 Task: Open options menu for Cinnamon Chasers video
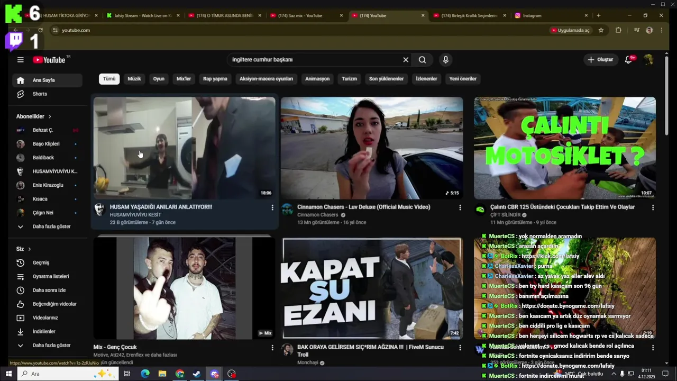(x=460, y=207)
